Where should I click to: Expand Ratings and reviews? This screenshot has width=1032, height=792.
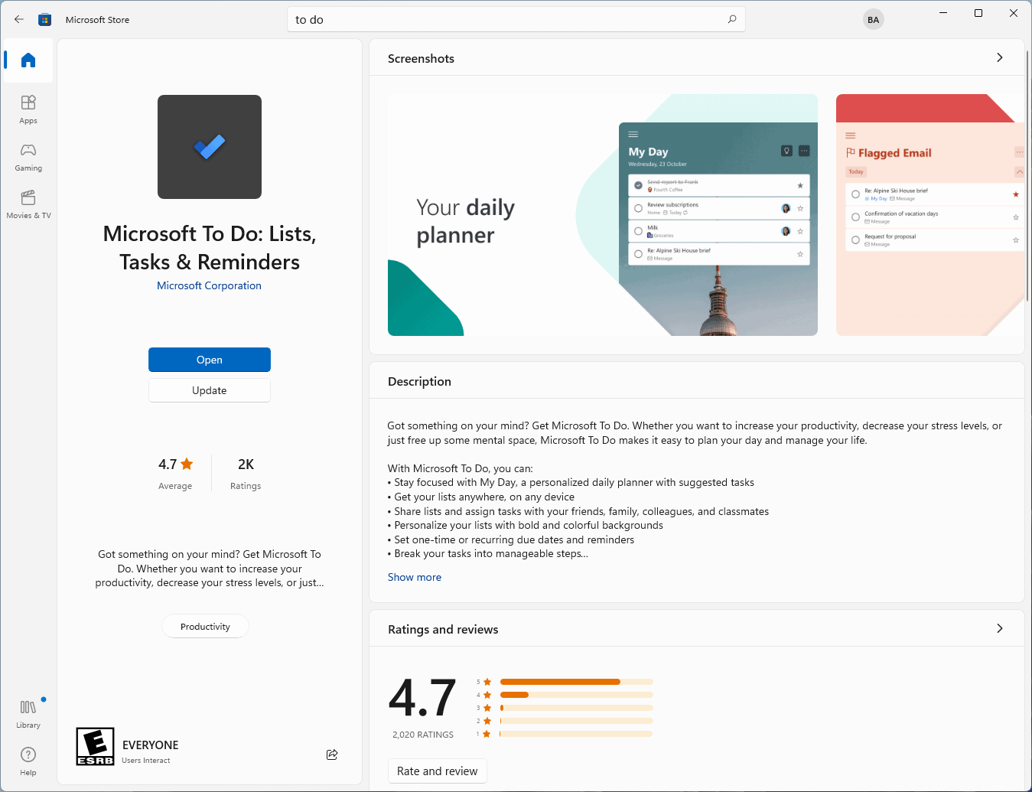pyautogui.click(x=999, y=628)
